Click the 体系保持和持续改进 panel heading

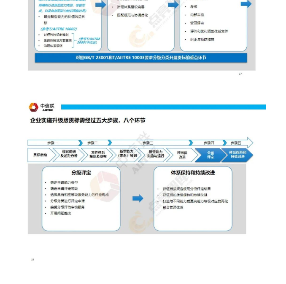point(193,173)
